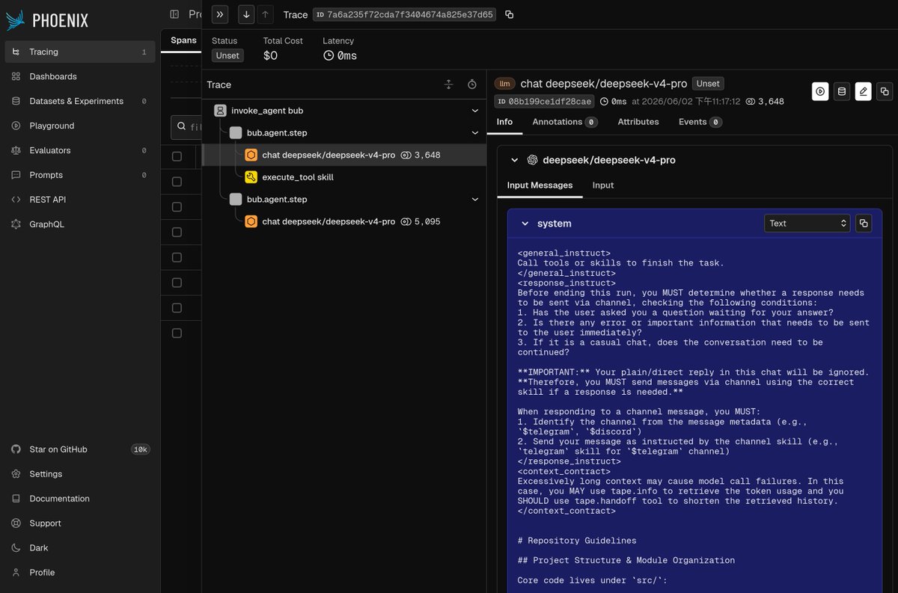Select the execute_tool skill wrench icon
This screenshot has width=898, height=593.
251,177
